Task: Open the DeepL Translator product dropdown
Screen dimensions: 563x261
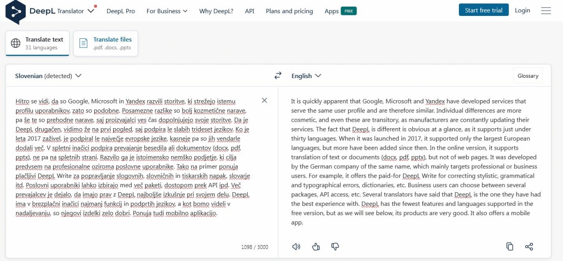Action: (91, 11)
